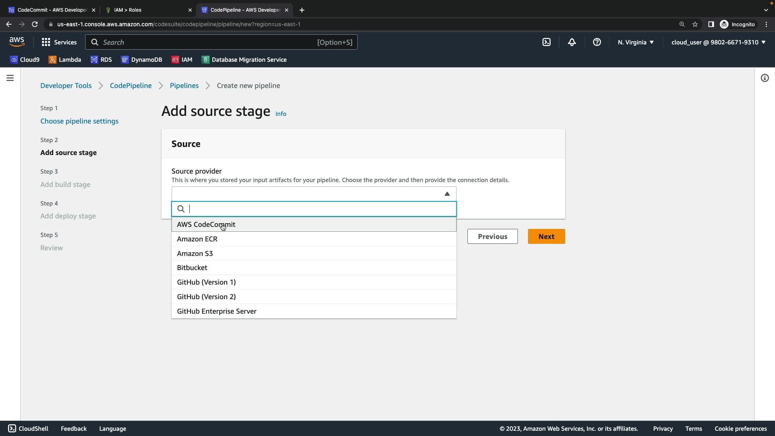Expand the N. Virginia region selector
The width and height of the screenshot is (775, 436).
pos(635,42)
